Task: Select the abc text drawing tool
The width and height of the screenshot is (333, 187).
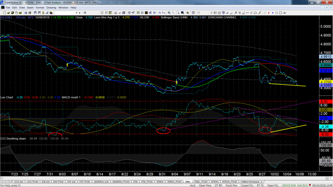Action: coord(285,13)
